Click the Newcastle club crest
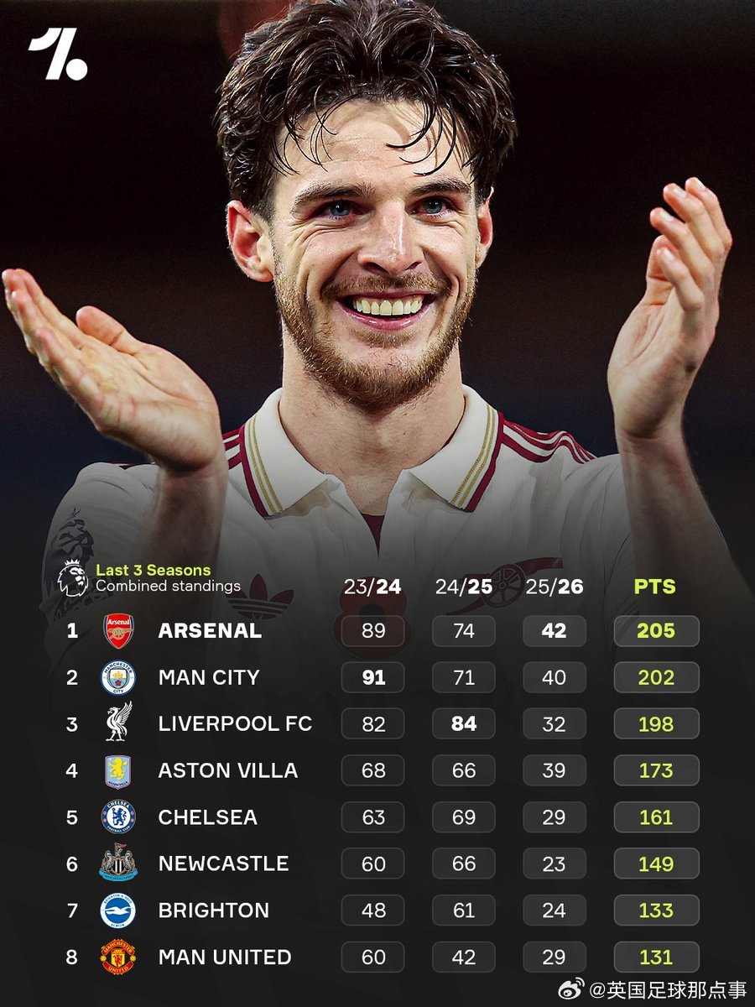 118,864
